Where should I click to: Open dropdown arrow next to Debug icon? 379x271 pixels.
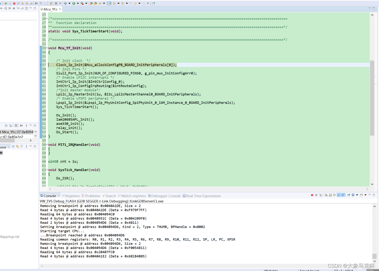tap(69, 3)
